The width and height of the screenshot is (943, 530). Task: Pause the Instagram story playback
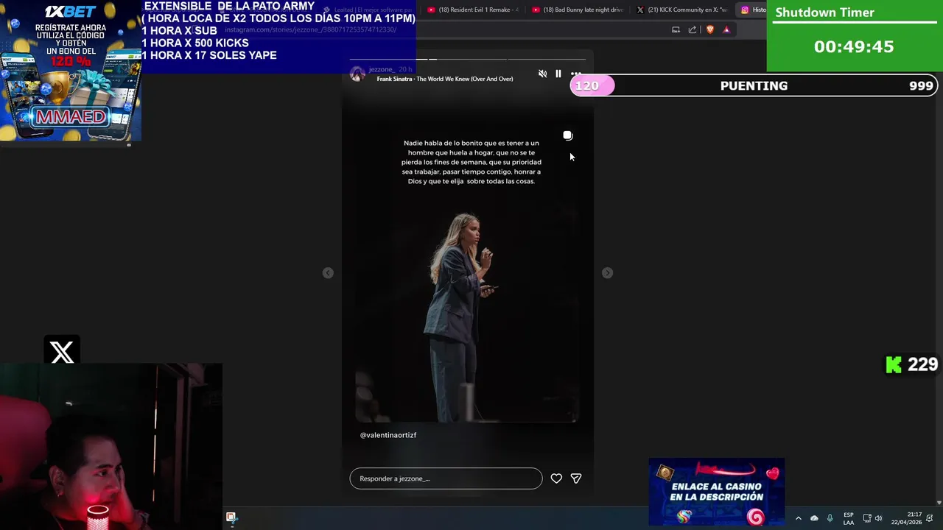pyautogui.click(x=558, y=74)
